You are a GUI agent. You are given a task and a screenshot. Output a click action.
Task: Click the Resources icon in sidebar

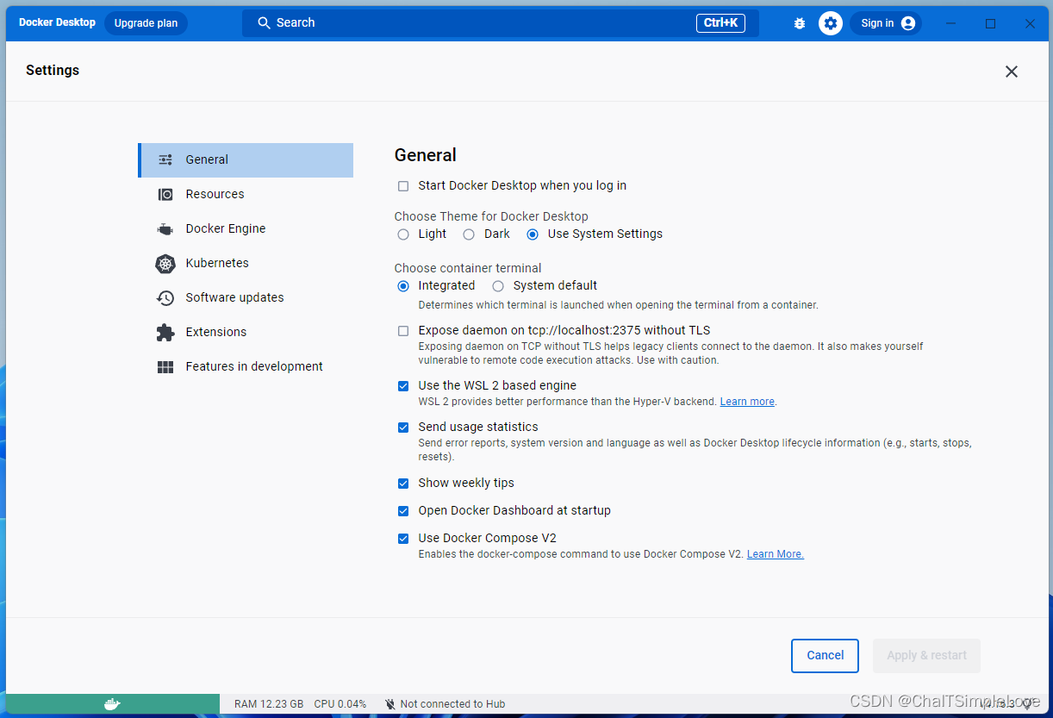(165, 194)
